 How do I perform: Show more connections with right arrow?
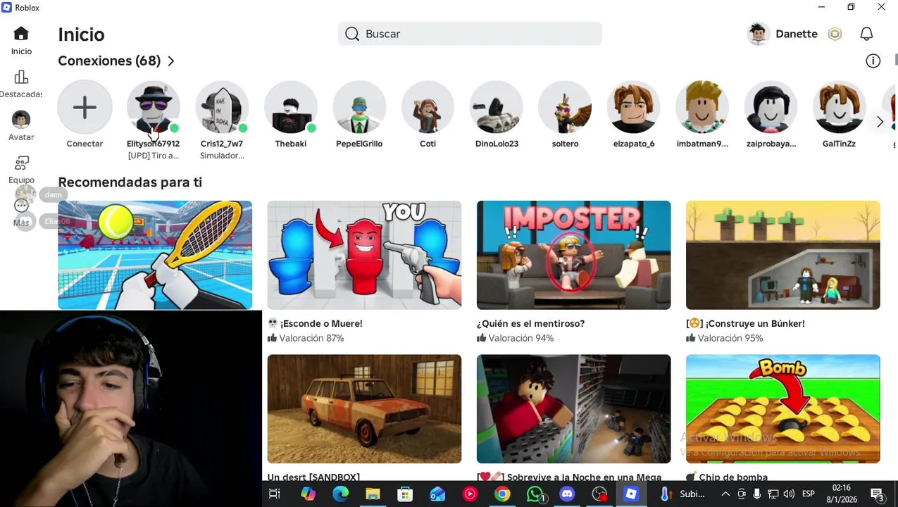click(880, 122)
